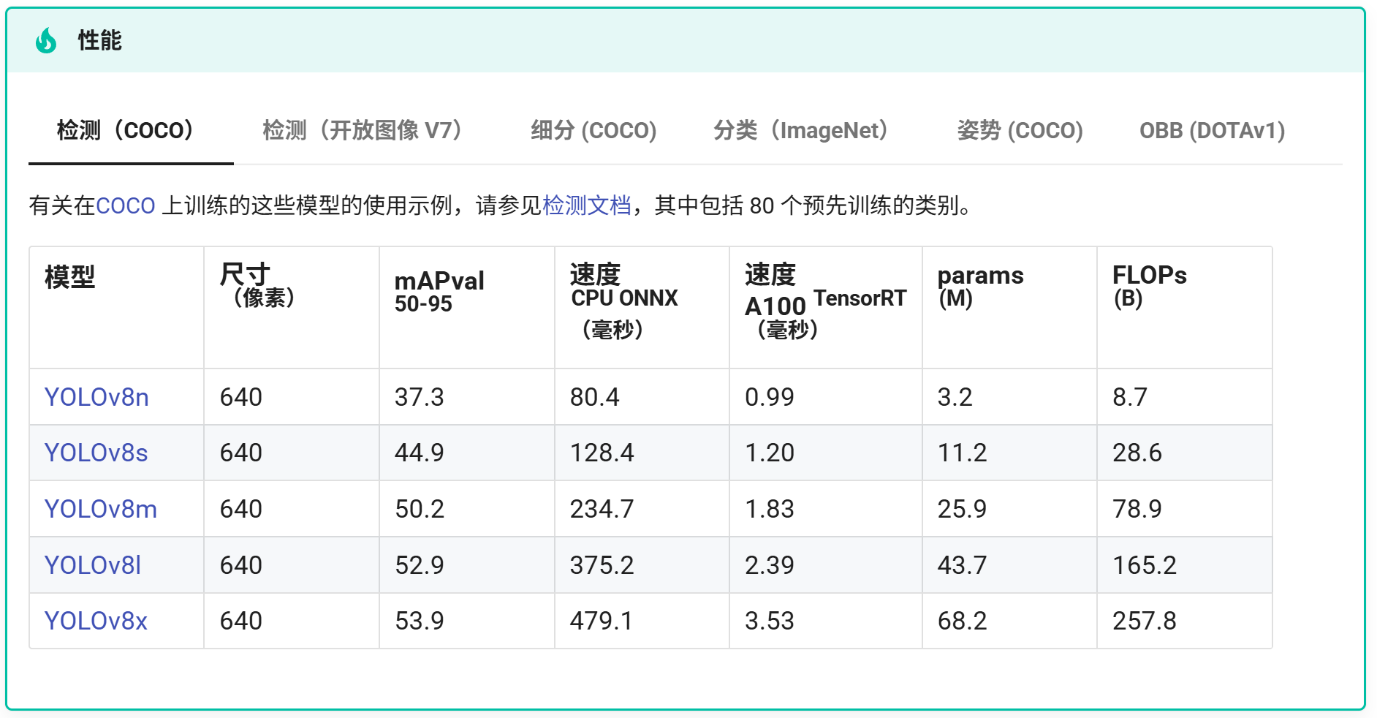The width and height of the screenshot is (1377, 718).
Task: Click the YOLOv8s model link
Action: pos(95,453)
